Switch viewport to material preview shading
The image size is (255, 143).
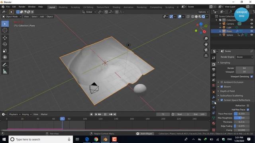click(200, 17)
